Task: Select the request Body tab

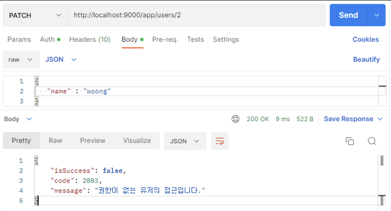Action: [132, 39]
